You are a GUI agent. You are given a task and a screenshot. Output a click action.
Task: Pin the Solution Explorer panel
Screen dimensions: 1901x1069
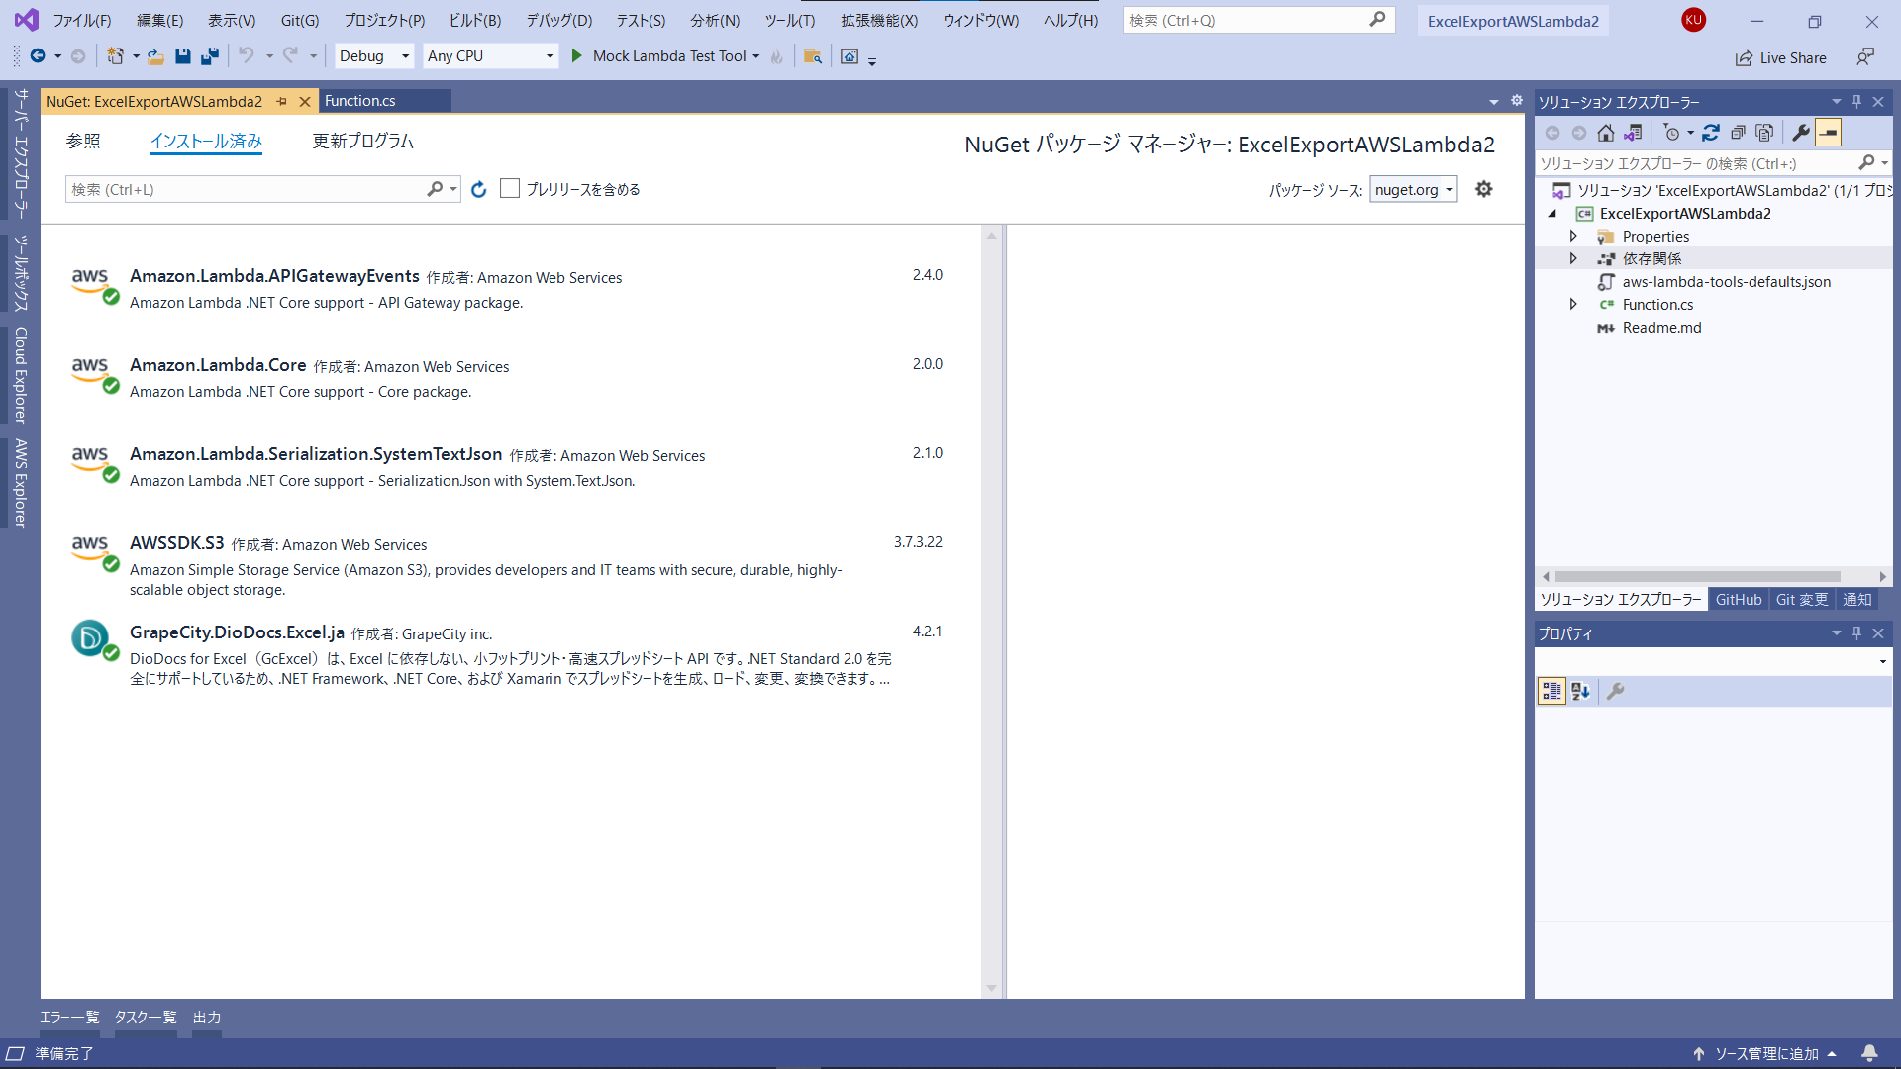[1857, 102]
